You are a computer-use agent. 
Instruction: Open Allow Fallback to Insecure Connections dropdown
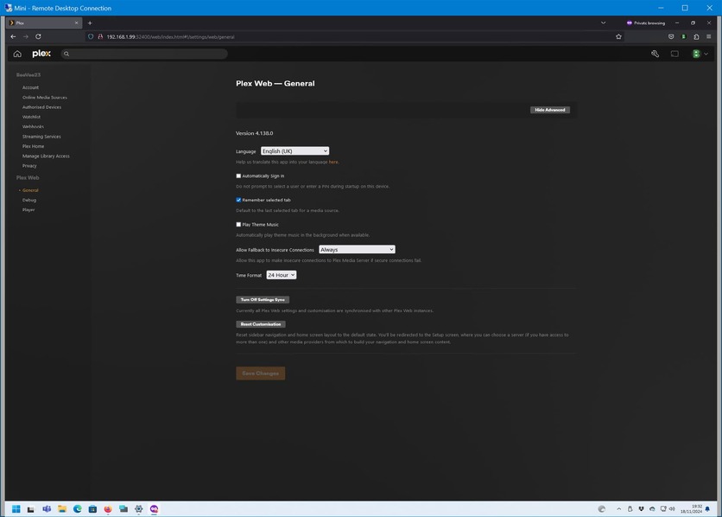click(x=357, y=250)
